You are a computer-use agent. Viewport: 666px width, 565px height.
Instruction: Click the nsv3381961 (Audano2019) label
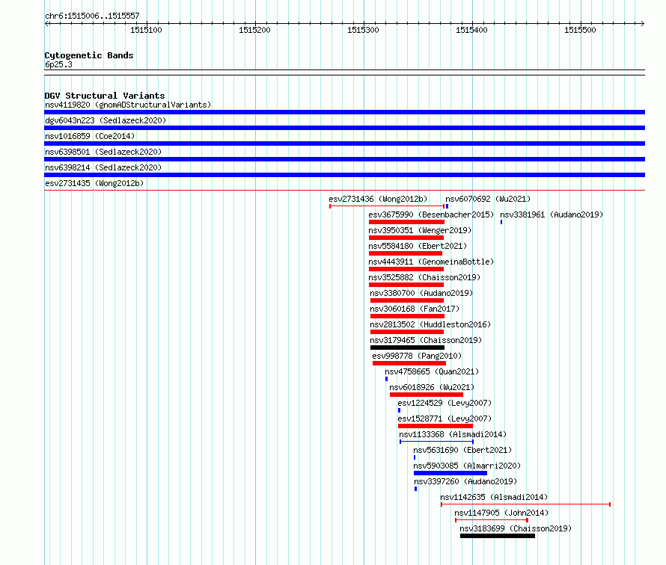coord(552,214)
